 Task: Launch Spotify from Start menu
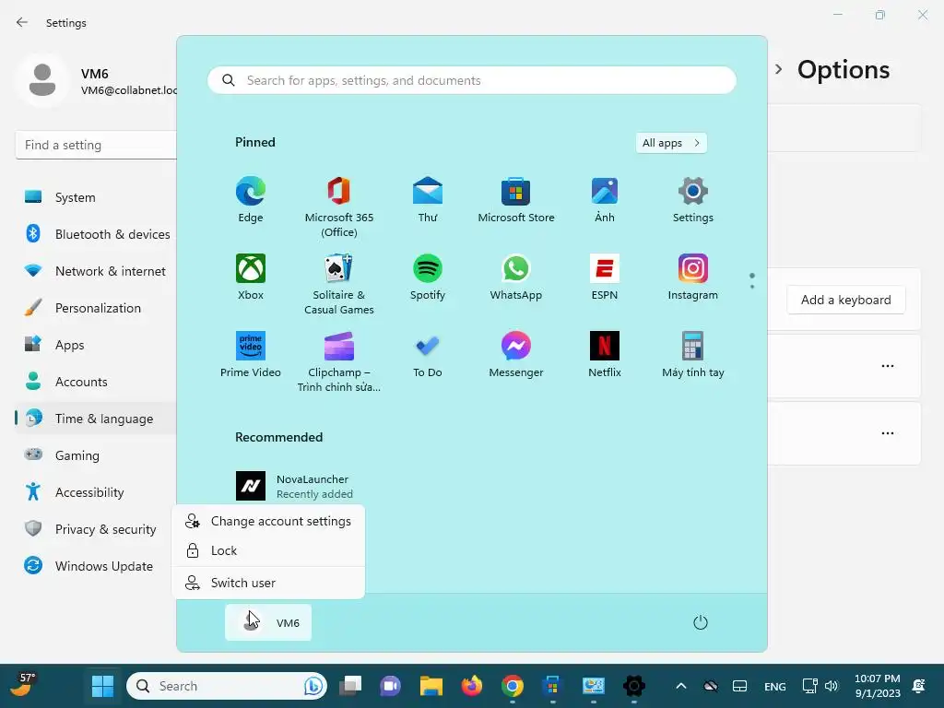428,277
